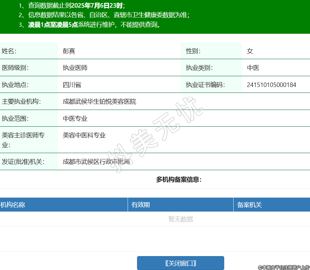
Task: Select the 成都武侯华生铂悦美容医院 institution text
Action: [x=99, y=102]
